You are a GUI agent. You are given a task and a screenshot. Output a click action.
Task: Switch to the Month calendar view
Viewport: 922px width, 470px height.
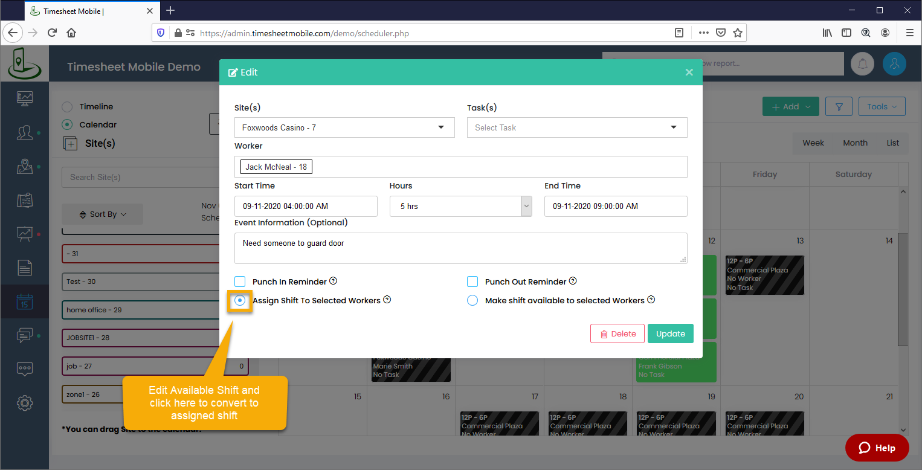855,143
